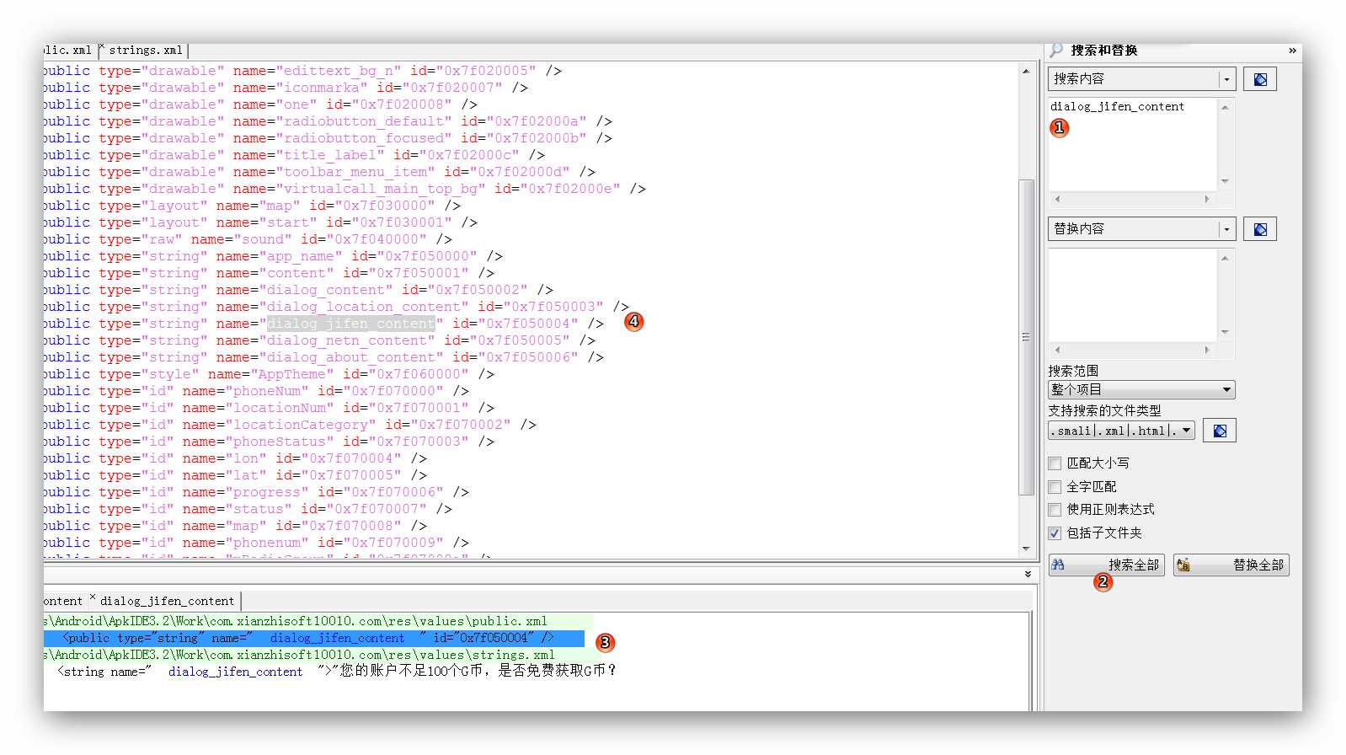Click the line with name="phoneNum"
Image resolution: width=1346 pixels, height=755 pixels.
[x=257, y=391]
